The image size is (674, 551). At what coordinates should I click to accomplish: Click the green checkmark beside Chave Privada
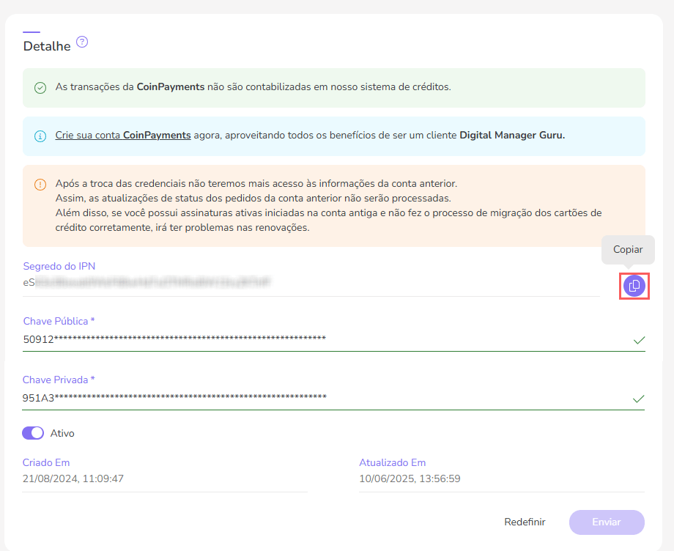[x=639, y=399]
